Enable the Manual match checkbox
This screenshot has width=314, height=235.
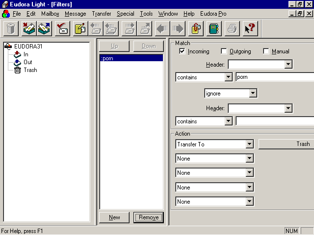click(266, 51)
